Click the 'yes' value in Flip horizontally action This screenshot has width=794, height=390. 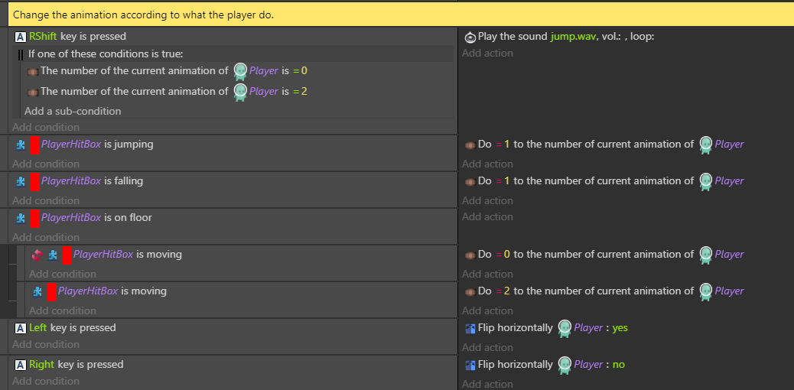[x=620, y=328]
